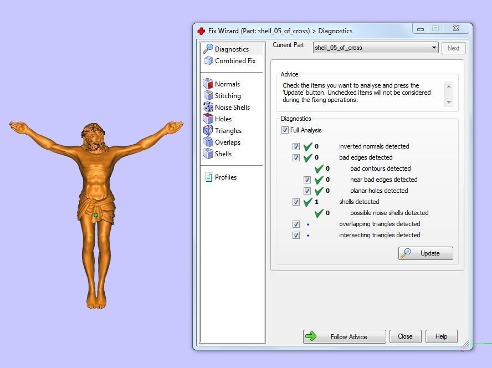Open the Profiles document icon

tap(208, 177)
